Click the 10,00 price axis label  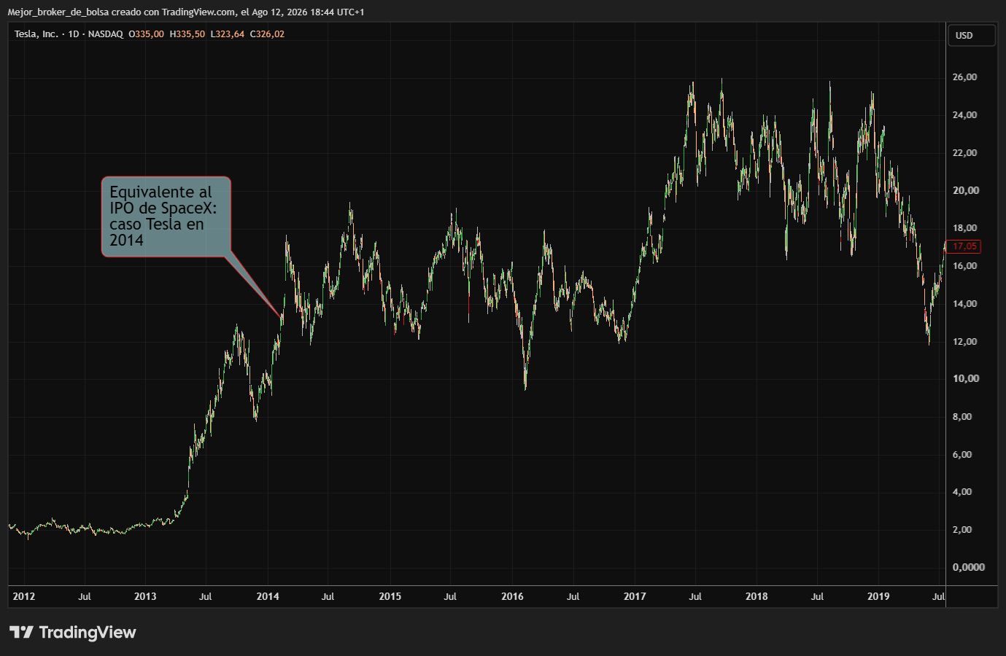tap(966, 378)
